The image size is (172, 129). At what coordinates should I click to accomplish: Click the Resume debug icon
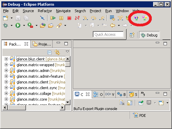click(53, 18)
